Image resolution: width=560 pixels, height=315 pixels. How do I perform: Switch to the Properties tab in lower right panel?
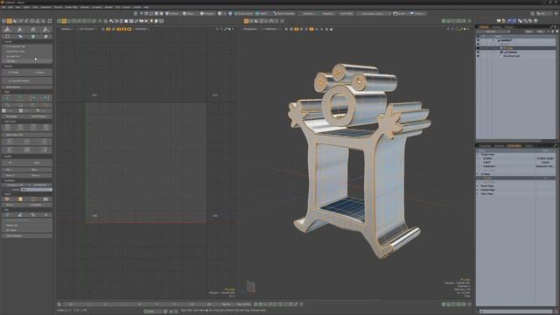(x=485, y=146)
